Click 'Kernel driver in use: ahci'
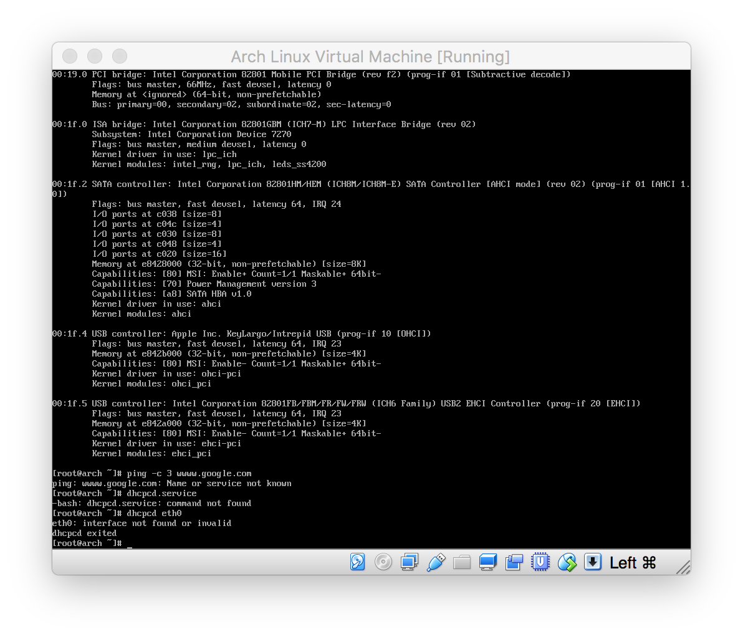 tap(156, 304)
